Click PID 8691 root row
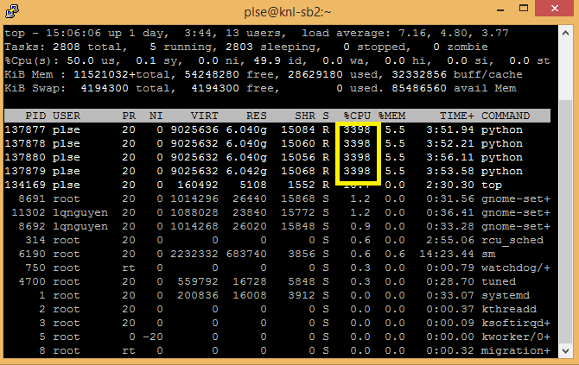This screenshot has height=365, width=579. 32,198
